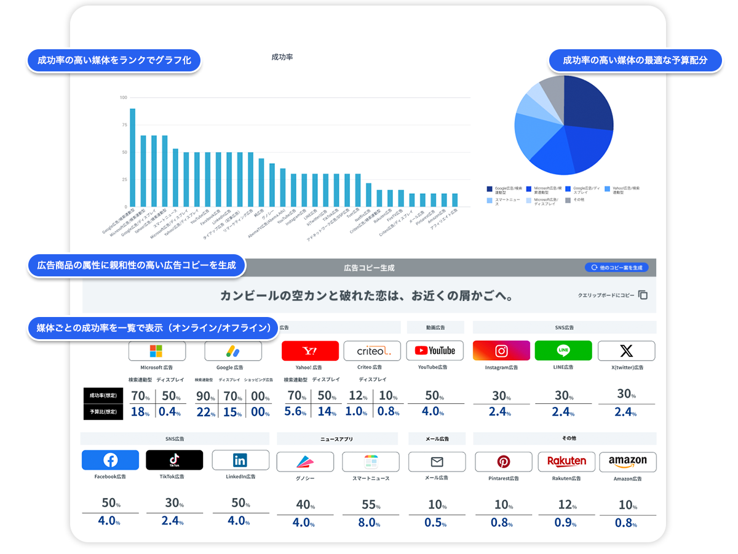Select the green LINE logo icon
This screenshot has height=554, width=738.
tap(563, 351)
